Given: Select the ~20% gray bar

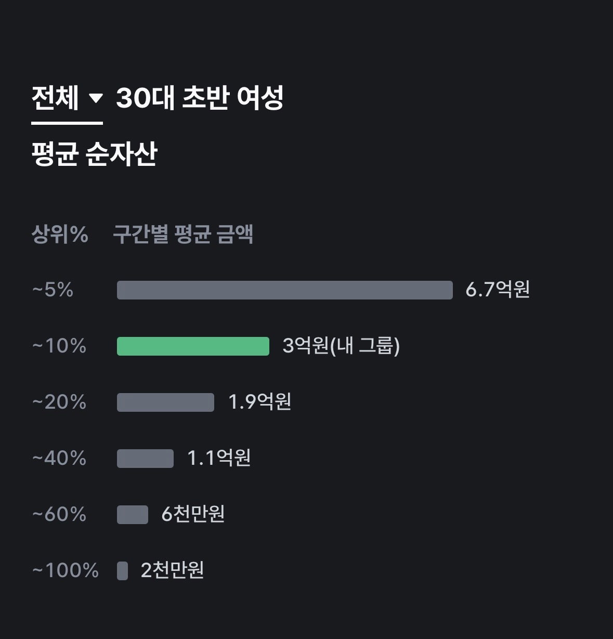Looking at the screenshot, I should tap(165, 402).
